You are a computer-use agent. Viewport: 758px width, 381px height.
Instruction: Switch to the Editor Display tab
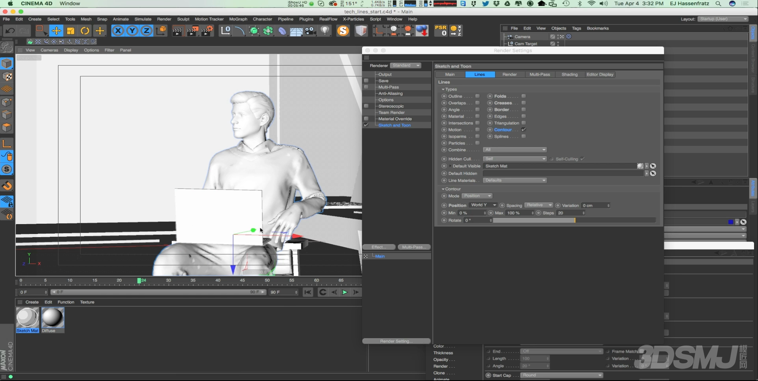click(x=600, y=74)
